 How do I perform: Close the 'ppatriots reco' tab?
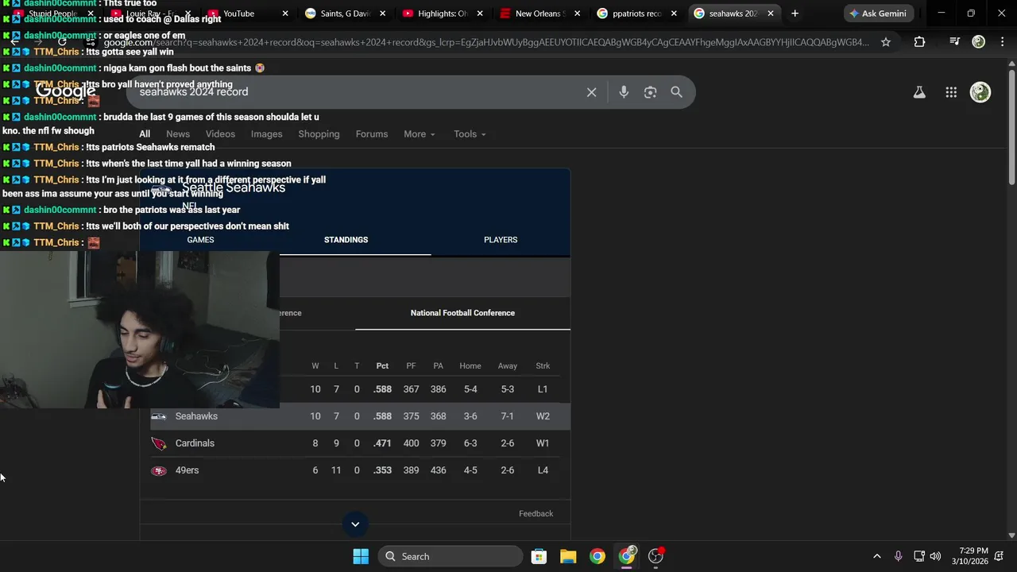pos(674,14)
